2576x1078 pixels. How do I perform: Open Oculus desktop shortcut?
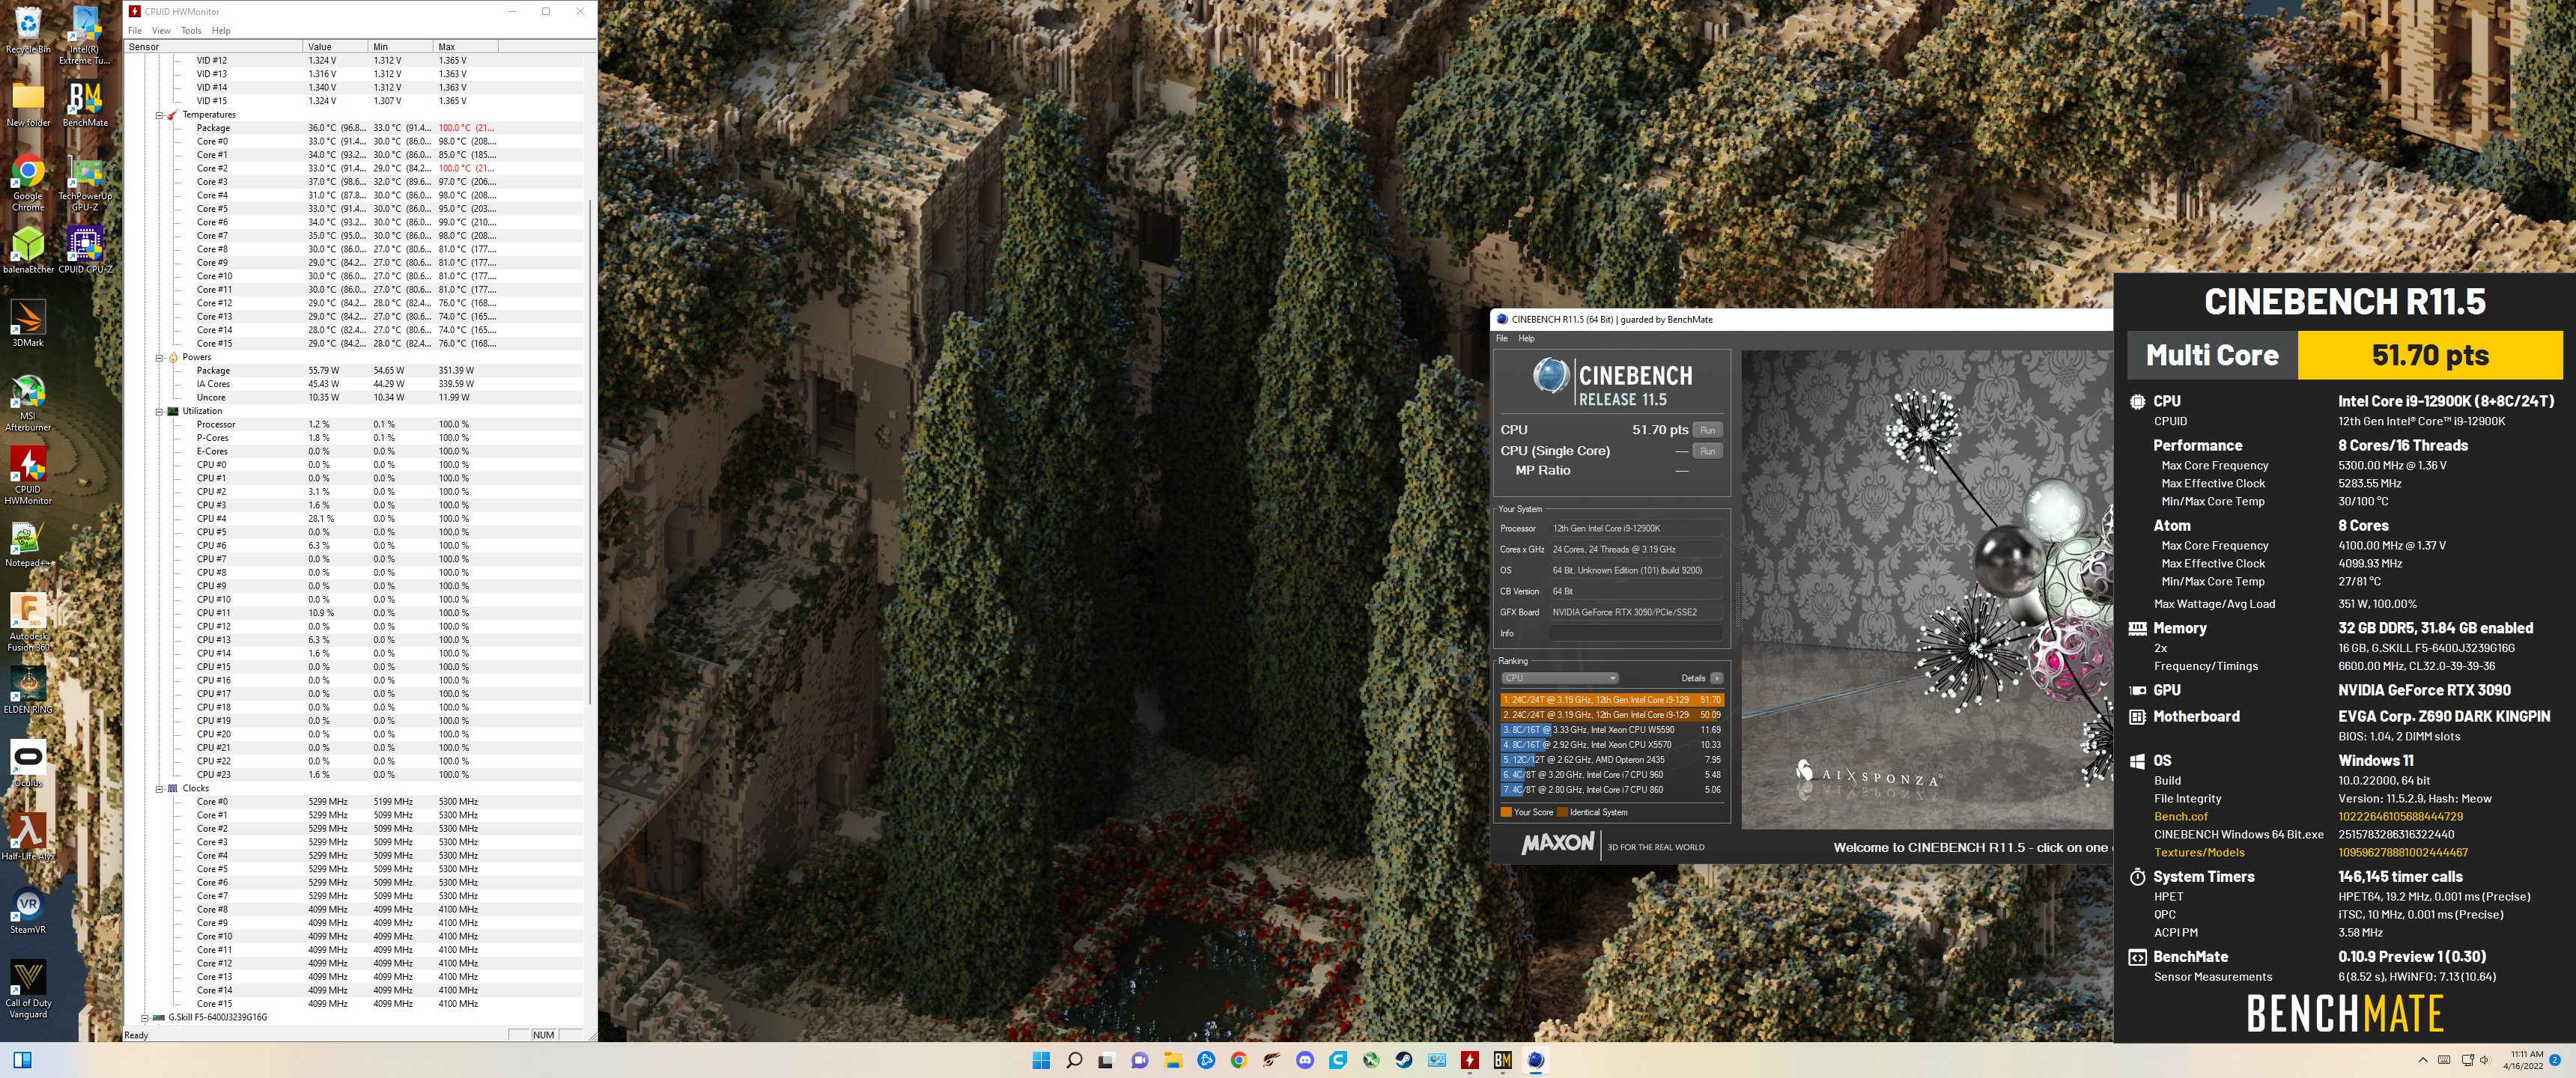click(x=28, y=763)
